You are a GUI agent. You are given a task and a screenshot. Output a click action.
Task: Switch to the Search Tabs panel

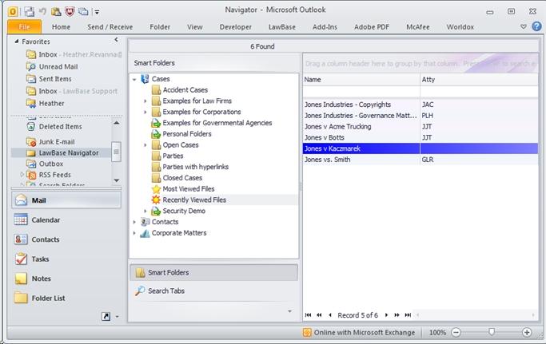(213, 291)
